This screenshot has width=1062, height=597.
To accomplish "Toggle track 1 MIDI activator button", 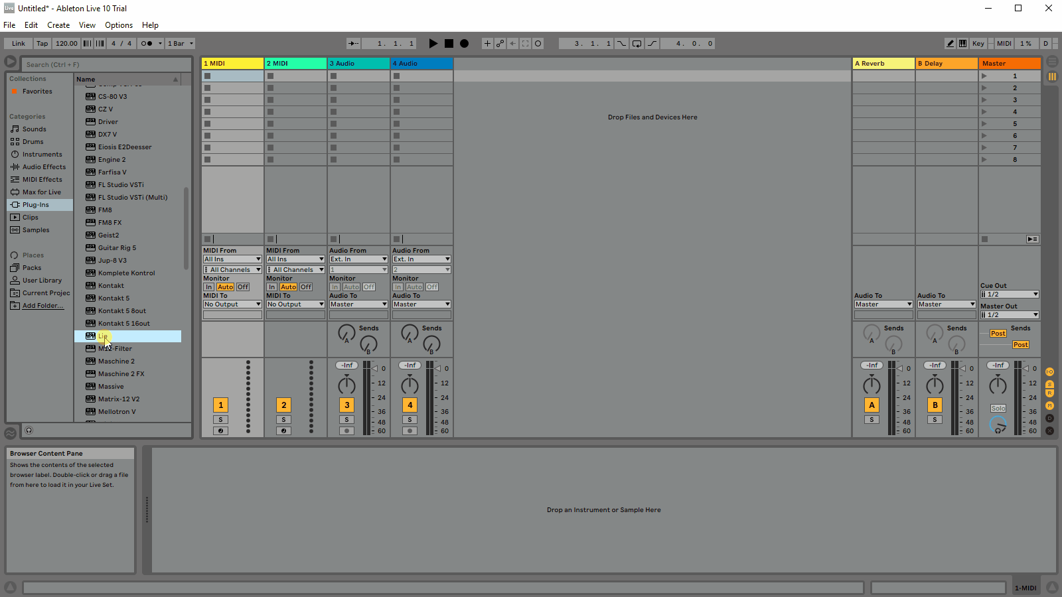I will (221, 405).
